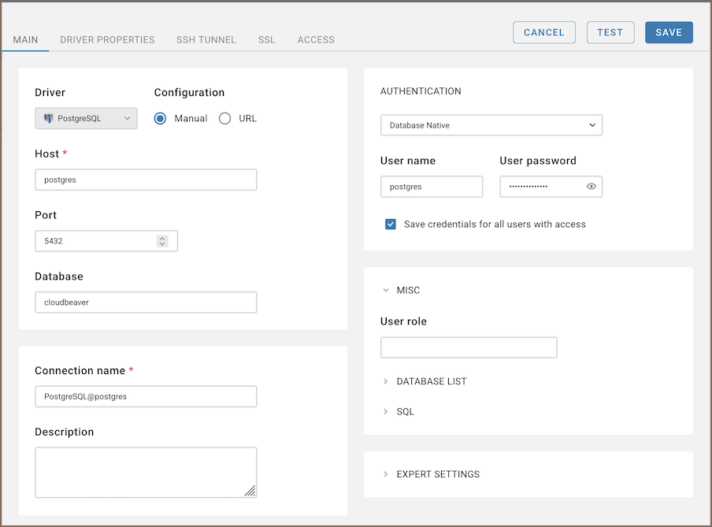Open the Database Native authentication dropdown
The image size is (712, 527).
point(491,125)
